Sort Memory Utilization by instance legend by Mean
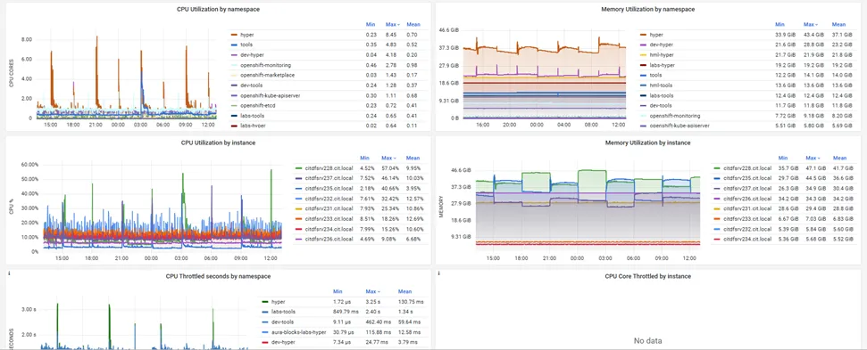This screenshot has width=867, height=350. click(839, 159)
